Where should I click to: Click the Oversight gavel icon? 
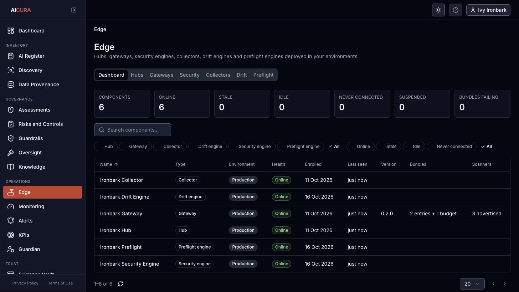(11, 153)
